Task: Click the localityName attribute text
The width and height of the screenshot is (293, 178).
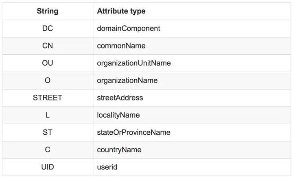Action: tap(118, 115)
